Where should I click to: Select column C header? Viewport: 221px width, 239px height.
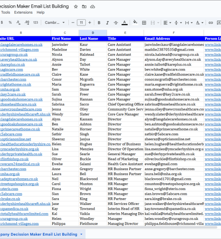[x=65, y=33]
